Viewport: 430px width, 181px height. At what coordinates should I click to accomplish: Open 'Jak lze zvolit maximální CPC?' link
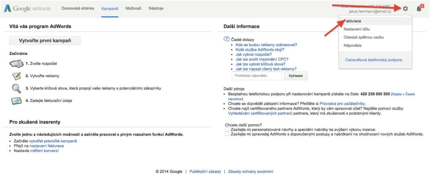coord(262,59)
